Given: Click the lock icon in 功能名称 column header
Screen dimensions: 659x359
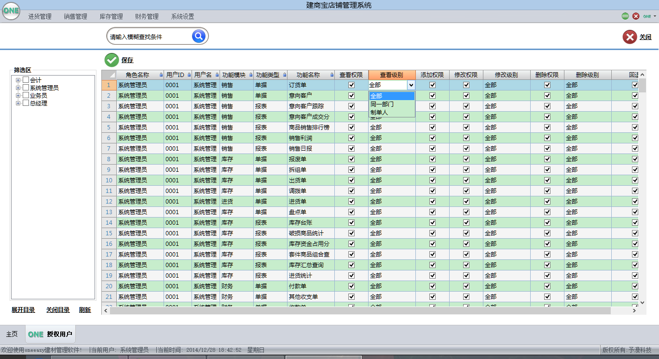Looking at the screenshot, I should tap(331, 75).
